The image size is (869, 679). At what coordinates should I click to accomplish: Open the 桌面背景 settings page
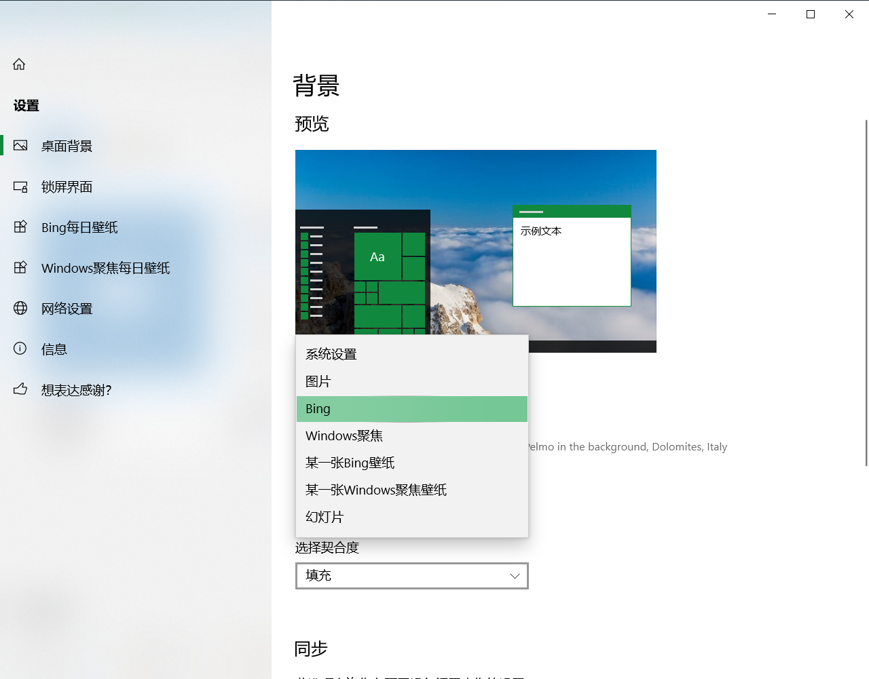[136, 146]
